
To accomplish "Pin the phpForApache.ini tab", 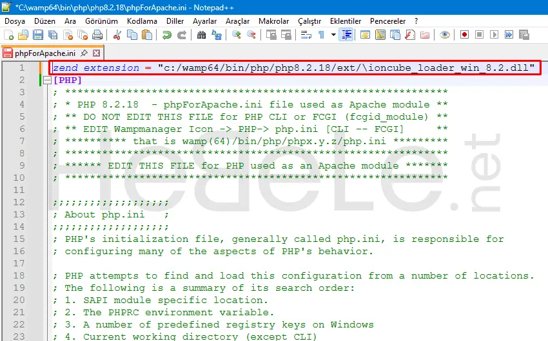I will (84, 53).
